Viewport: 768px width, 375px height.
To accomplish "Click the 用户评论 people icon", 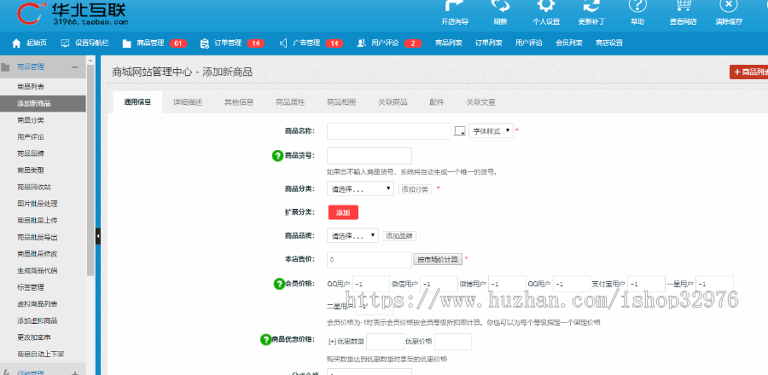I will click(361, 43).
